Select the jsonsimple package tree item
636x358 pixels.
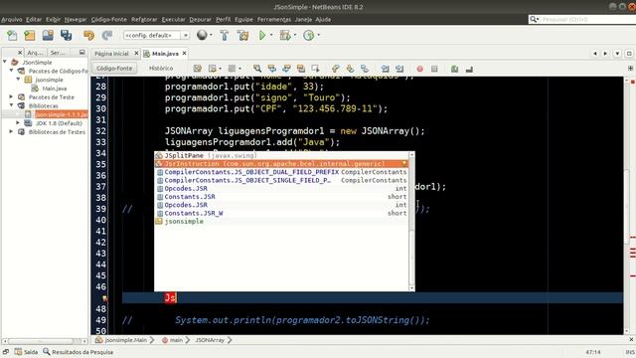coord(49,80)
